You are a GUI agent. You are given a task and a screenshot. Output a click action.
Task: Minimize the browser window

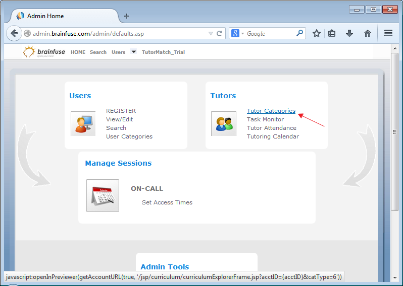click(x=357, y=10)
